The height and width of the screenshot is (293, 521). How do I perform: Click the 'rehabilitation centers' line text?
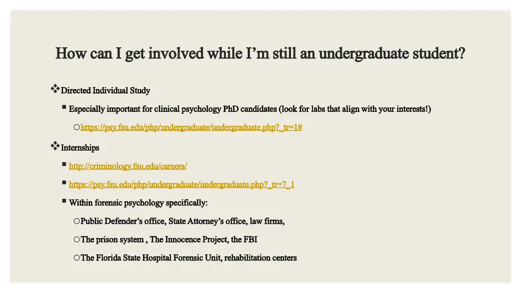pyautogui.click(x=260, y=258)
